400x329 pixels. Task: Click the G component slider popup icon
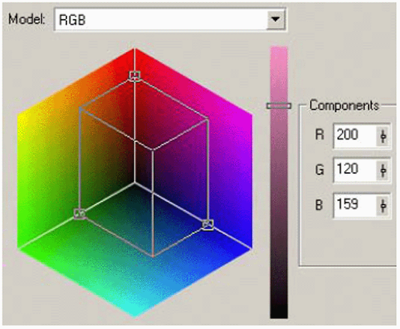click(383, 170)
